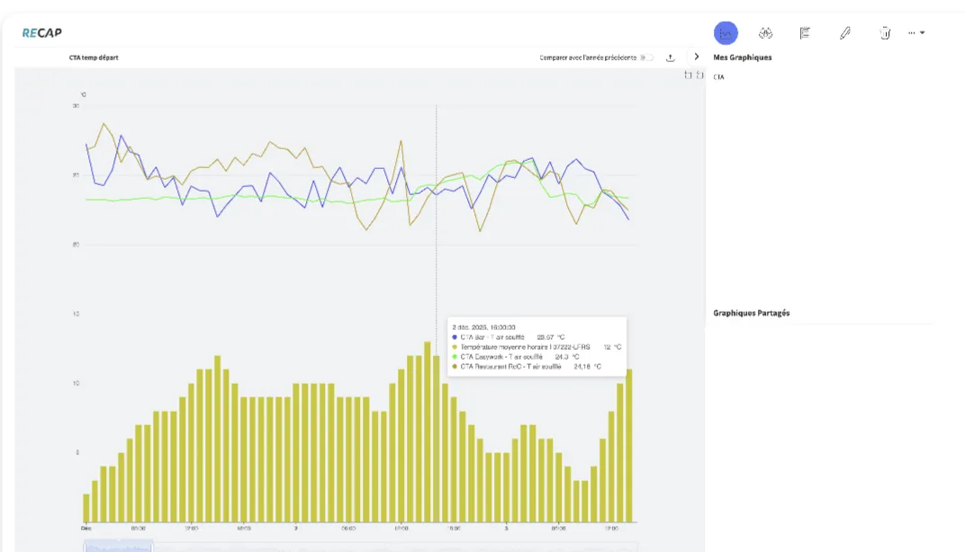Click the vertical dashed cursor line on chart
Viewport: 965px width, 552px height.
click(437, 225)
